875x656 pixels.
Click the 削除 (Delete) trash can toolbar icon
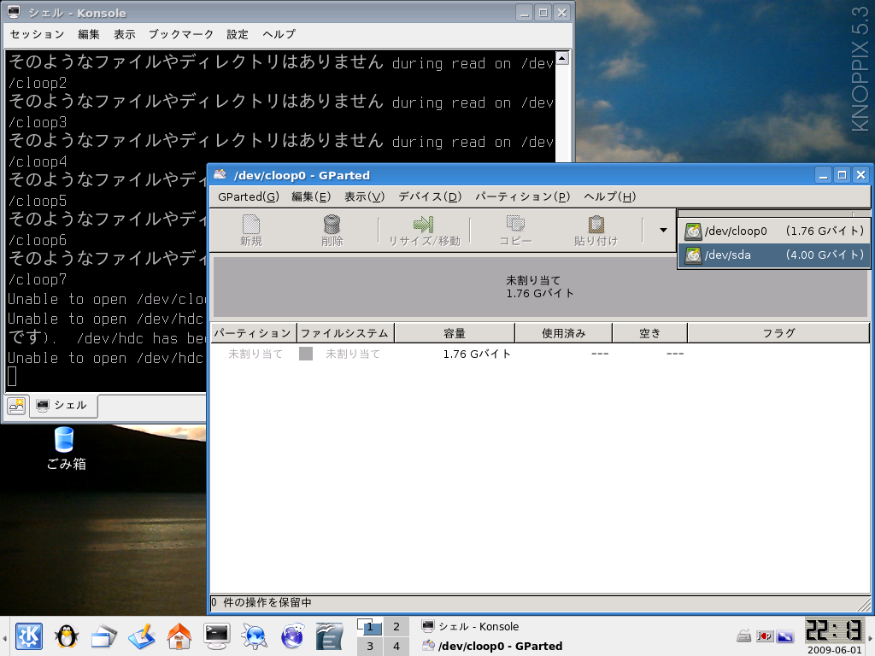(x=332, y=231)
